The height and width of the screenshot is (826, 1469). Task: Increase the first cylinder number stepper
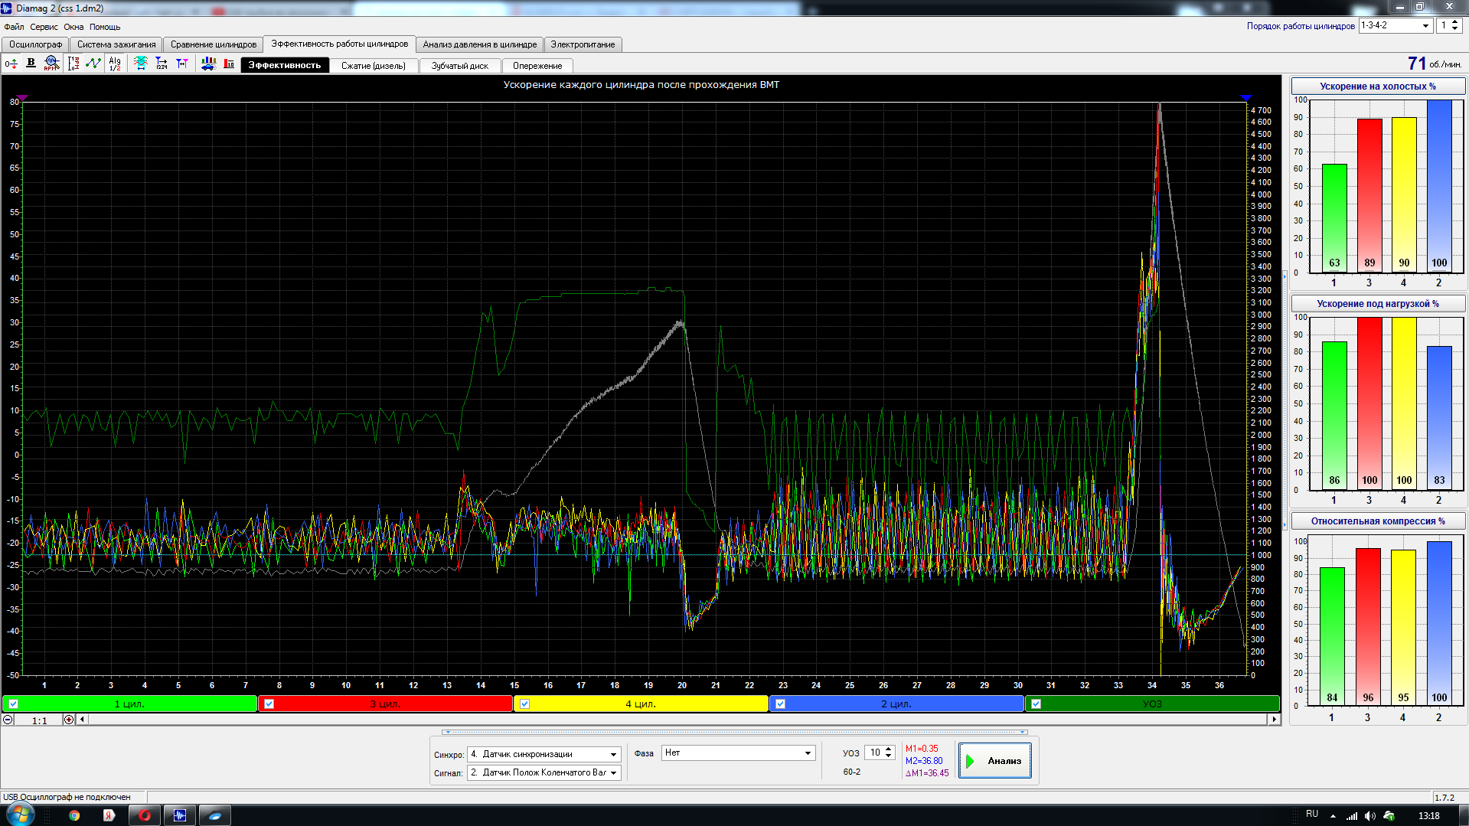[x=1455, y=22]
